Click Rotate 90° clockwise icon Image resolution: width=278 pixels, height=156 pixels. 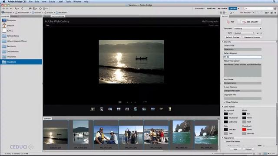point(261,13)
